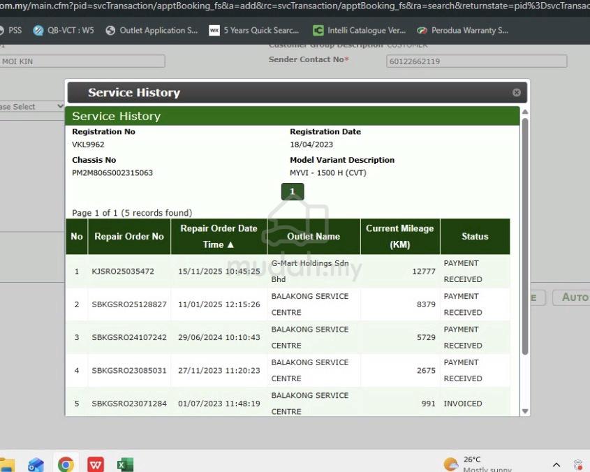Screen dimensions: 590x472
Task: Click page 1 pagination button
Action: (x=293, y=191)
